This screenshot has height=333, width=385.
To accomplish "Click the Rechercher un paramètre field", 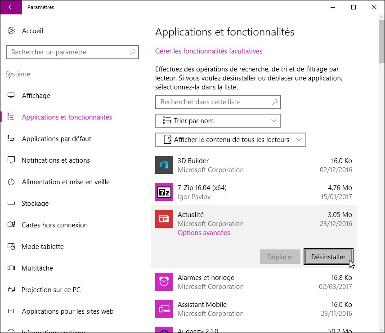I will coord(67,52).
